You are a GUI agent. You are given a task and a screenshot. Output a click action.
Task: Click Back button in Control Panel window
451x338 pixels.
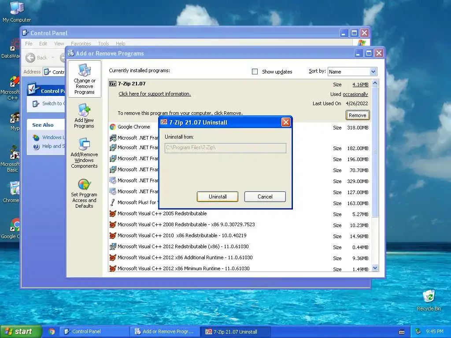[37, 58]
